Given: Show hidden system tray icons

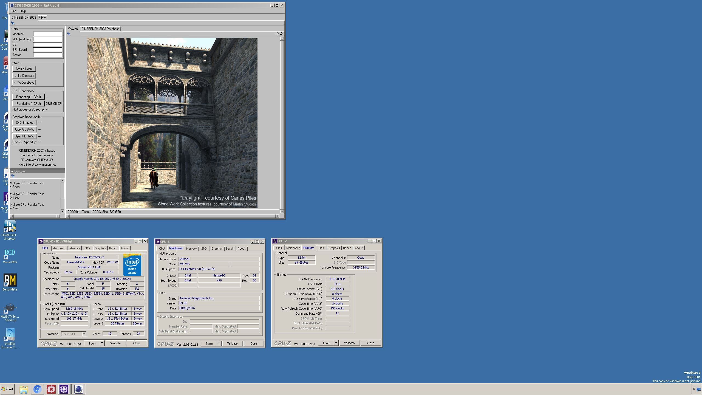Looking at the screenshot, I should click(694, 389).
